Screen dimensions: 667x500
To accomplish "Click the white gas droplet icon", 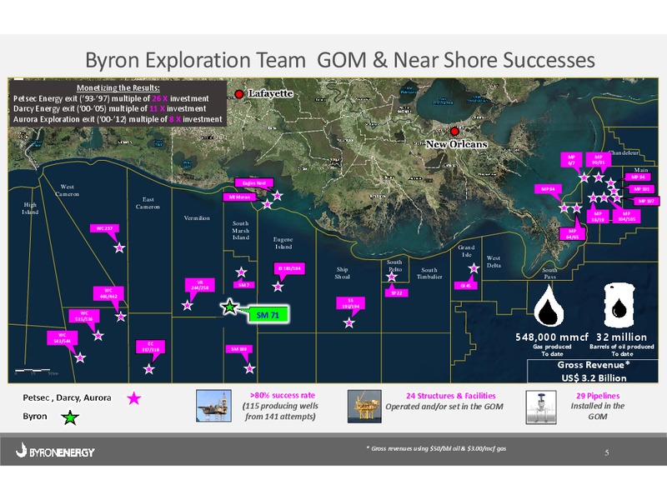I will click(549, 306).
